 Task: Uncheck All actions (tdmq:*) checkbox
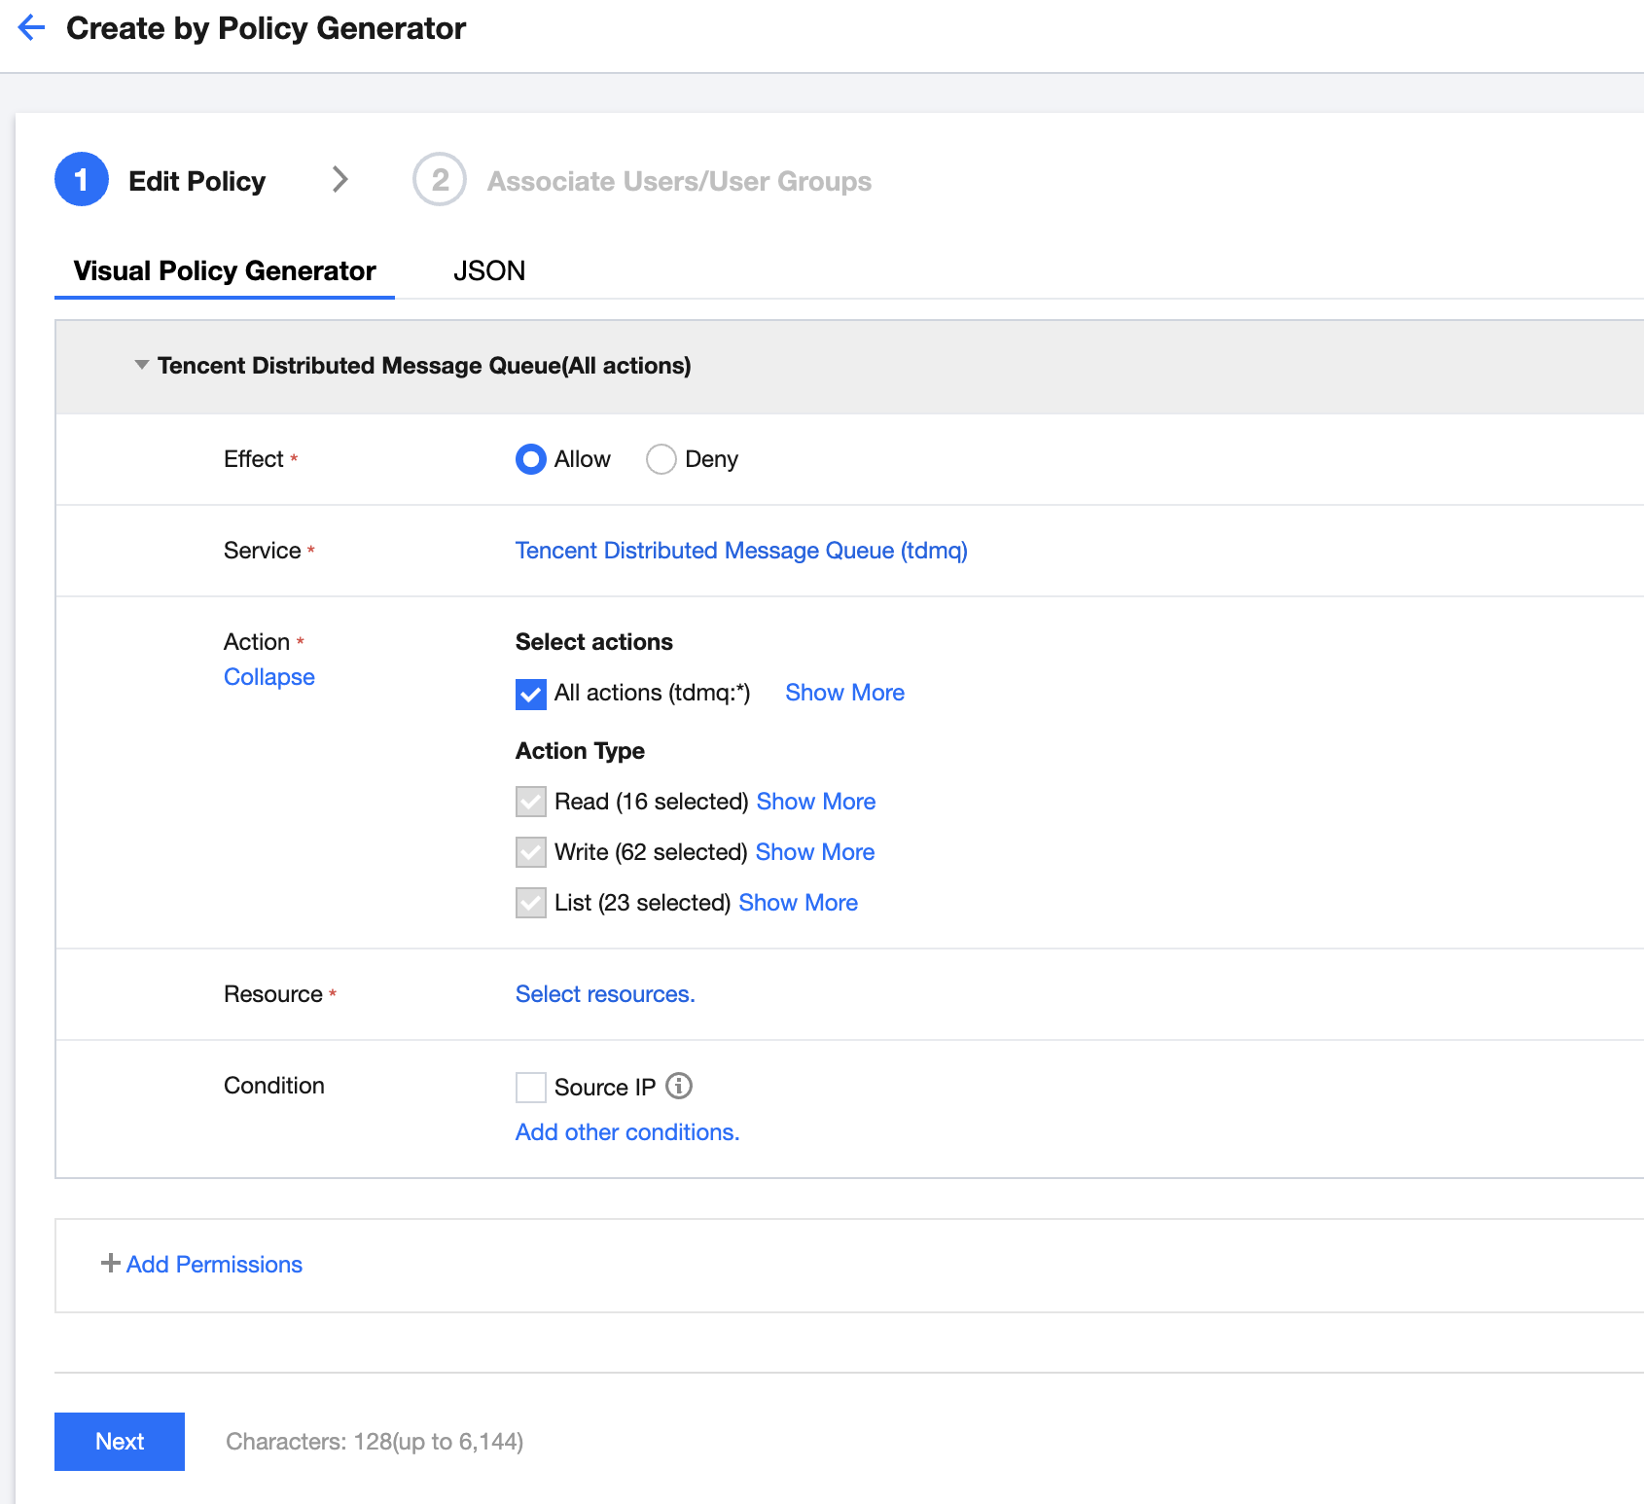click(x=531, y=695)
